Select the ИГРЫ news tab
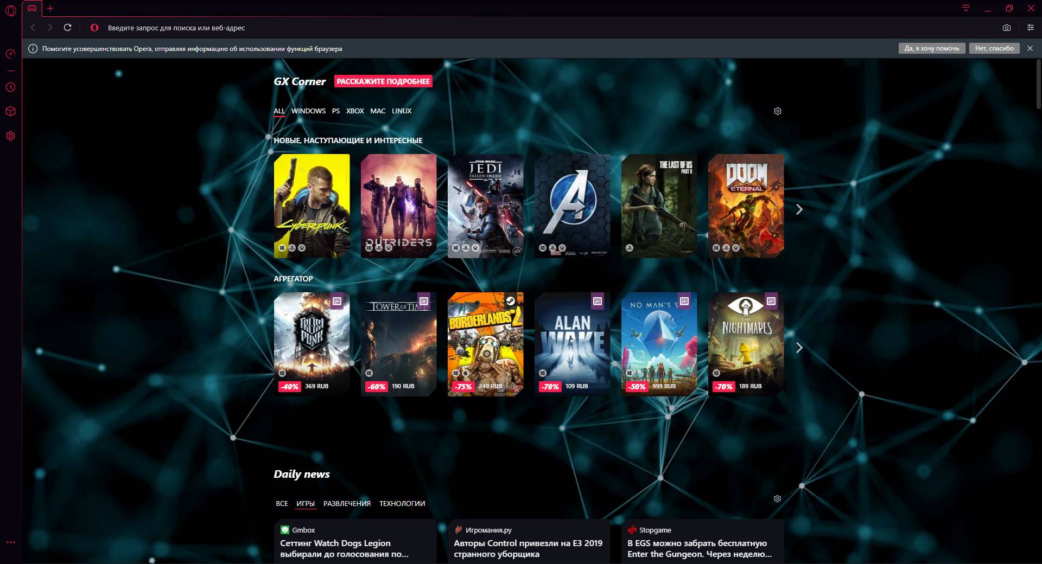1042x564 pixels. point(306,504)
